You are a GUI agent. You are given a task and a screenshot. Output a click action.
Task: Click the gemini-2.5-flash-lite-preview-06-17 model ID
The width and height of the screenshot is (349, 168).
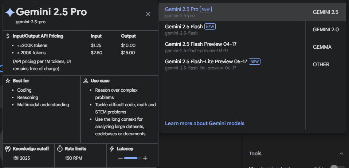click(x=200, y=68)
